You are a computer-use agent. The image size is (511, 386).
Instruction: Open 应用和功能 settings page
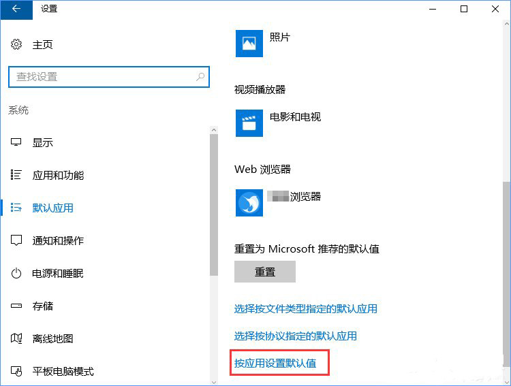pos(58,176)
